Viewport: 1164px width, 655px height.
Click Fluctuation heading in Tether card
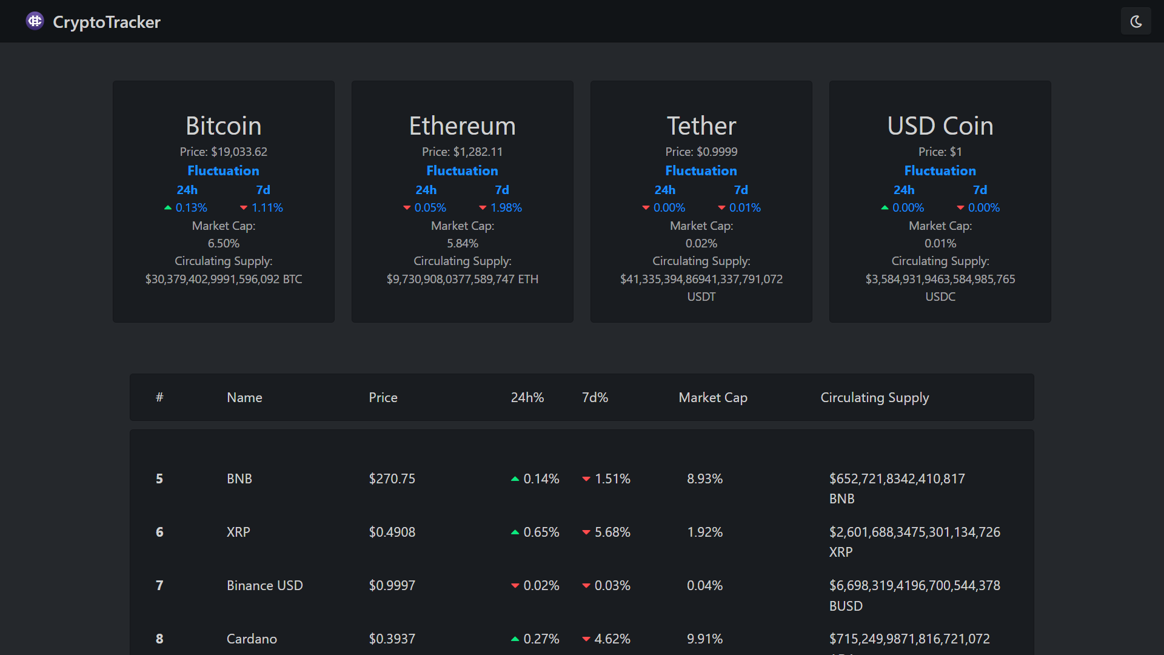[x=701, y=170]
